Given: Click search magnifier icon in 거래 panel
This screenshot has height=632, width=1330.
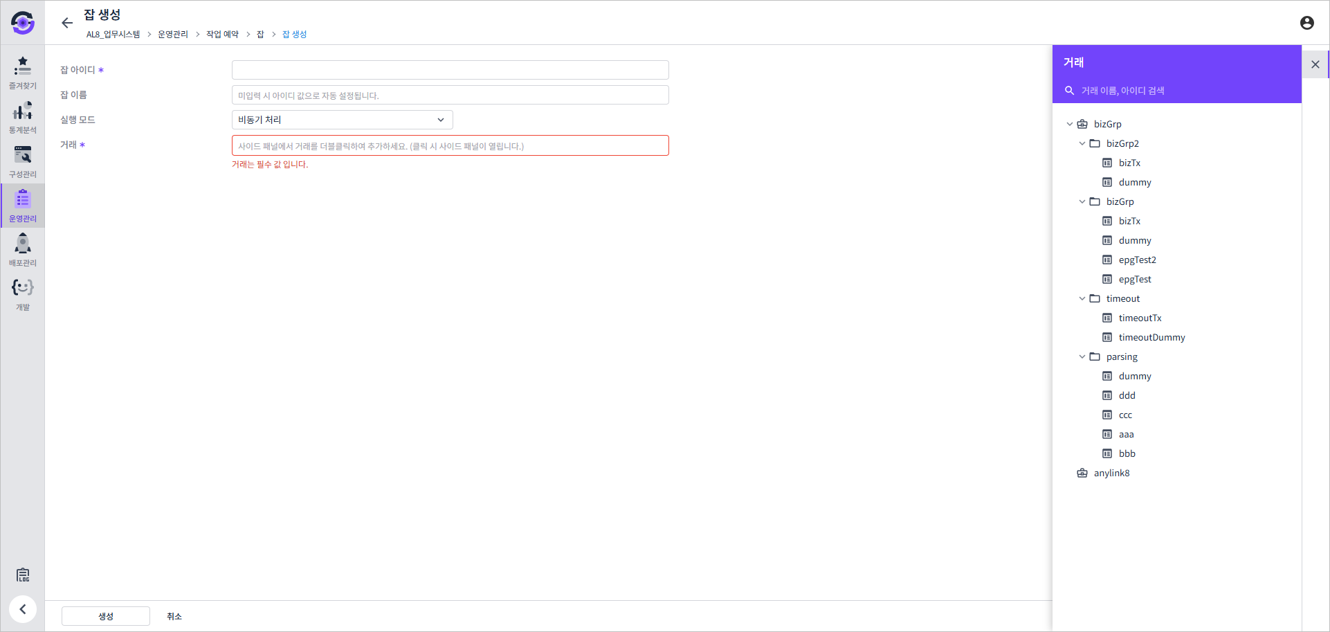Looking at the screenshot, I should tap(1069, 91).
